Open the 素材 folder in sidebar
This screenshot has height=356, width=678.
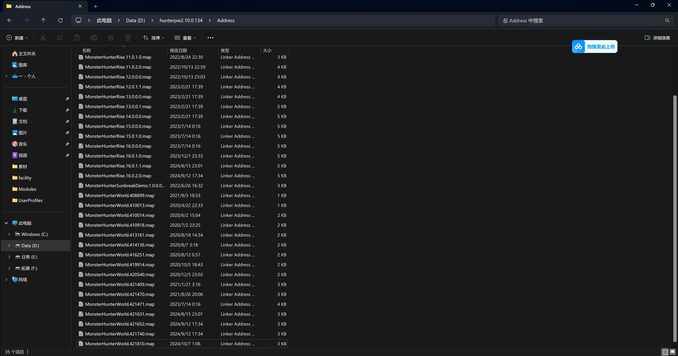[20, 166]
